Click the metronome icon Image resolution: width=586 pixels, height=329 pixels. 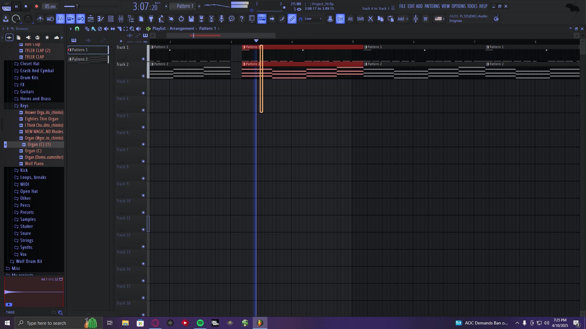coord(40,19)
